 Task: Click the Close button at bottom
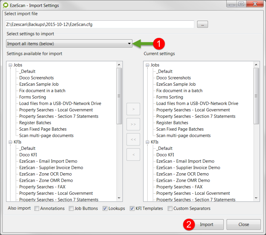[244, 225]
